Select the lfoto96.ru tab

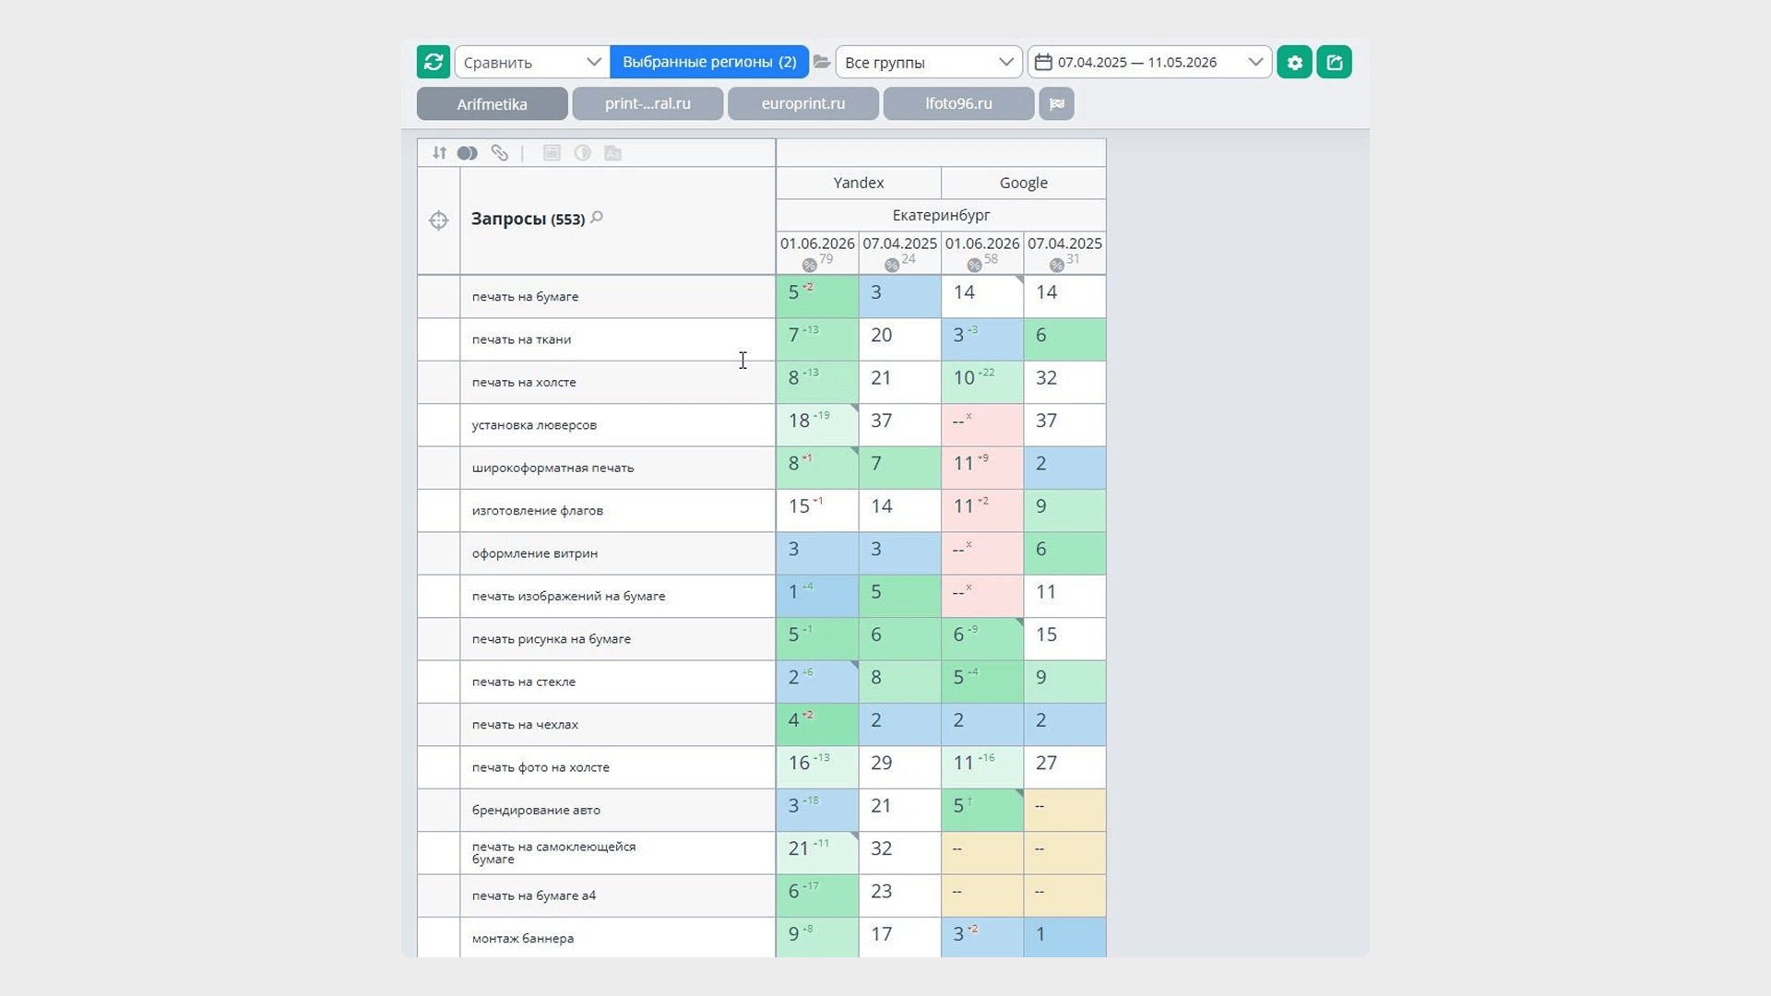tap(958, 103)
